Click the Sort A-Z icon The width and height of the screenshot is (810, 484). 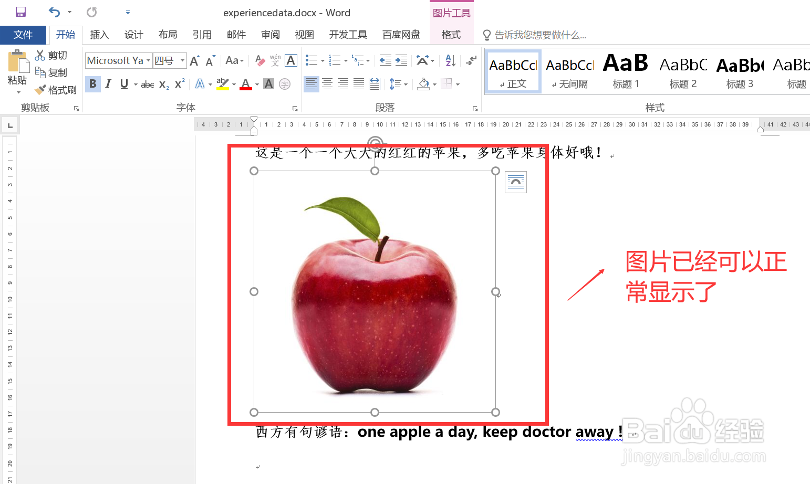point(450,60)
